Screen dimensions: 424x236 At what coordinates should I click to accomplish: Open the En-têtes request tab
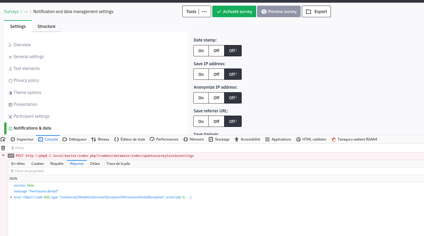pyautogui.click(x=18, y=164)
